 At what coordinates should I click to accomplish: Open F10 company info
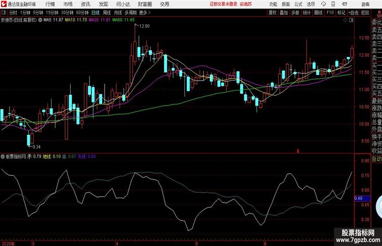pos(330,13)
